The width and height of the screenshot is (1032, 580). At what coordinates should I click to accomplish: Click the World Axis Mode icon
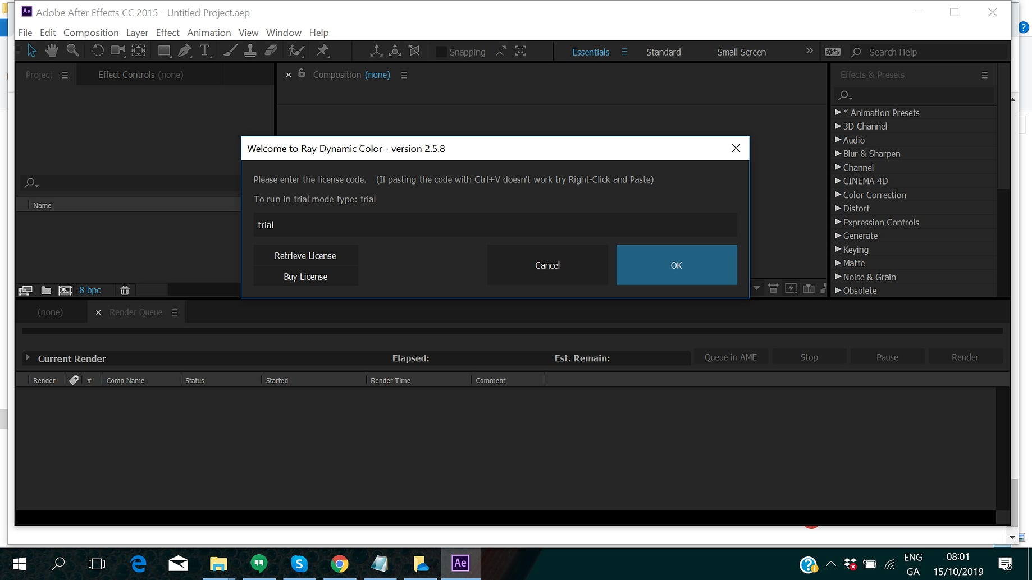395,51
